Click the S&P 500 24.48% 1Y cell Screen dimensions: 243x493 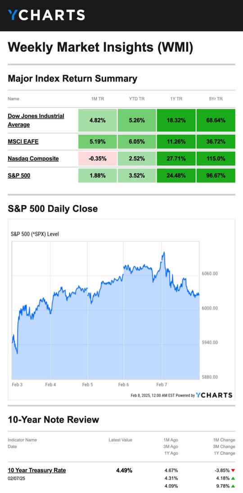176,176
